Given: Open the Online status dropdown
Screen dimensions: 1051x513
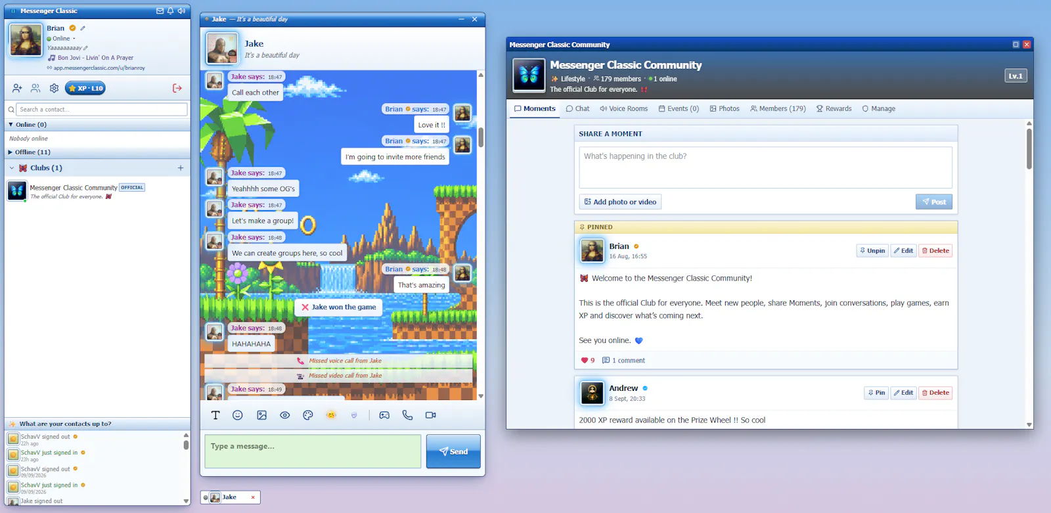Looking at the screenshot, I should click(x=61, y=39).
